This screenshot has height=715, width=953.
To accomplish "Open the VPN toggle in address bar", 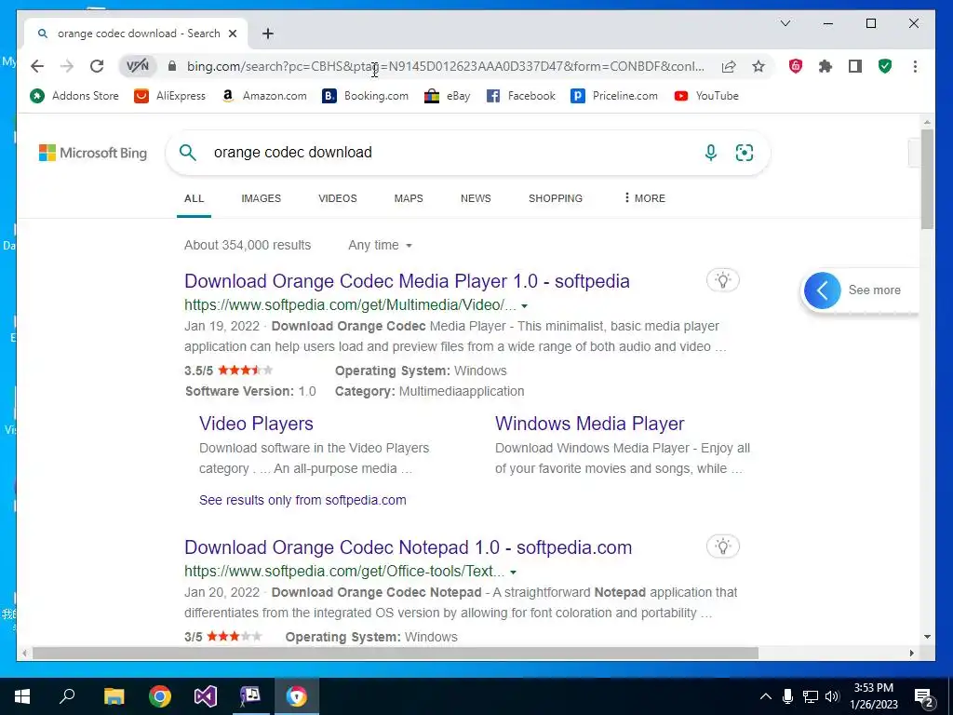I will [138, 66].
